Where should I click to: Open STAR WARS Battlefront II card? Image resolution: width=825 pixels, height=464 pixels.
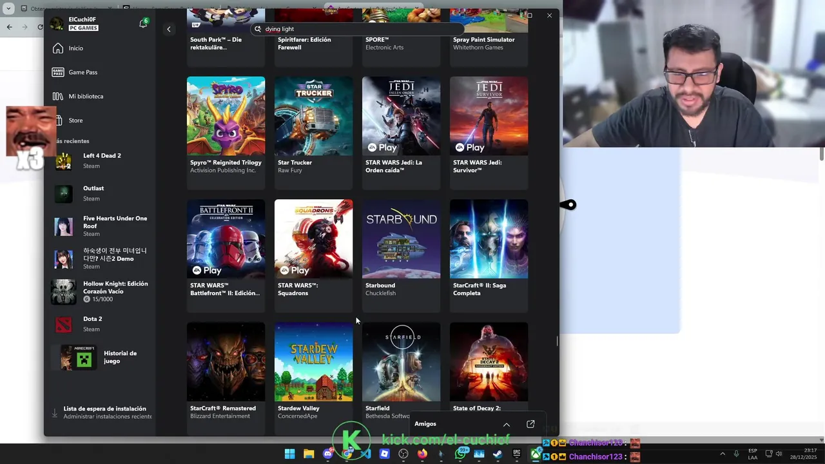tap(226, 256)
